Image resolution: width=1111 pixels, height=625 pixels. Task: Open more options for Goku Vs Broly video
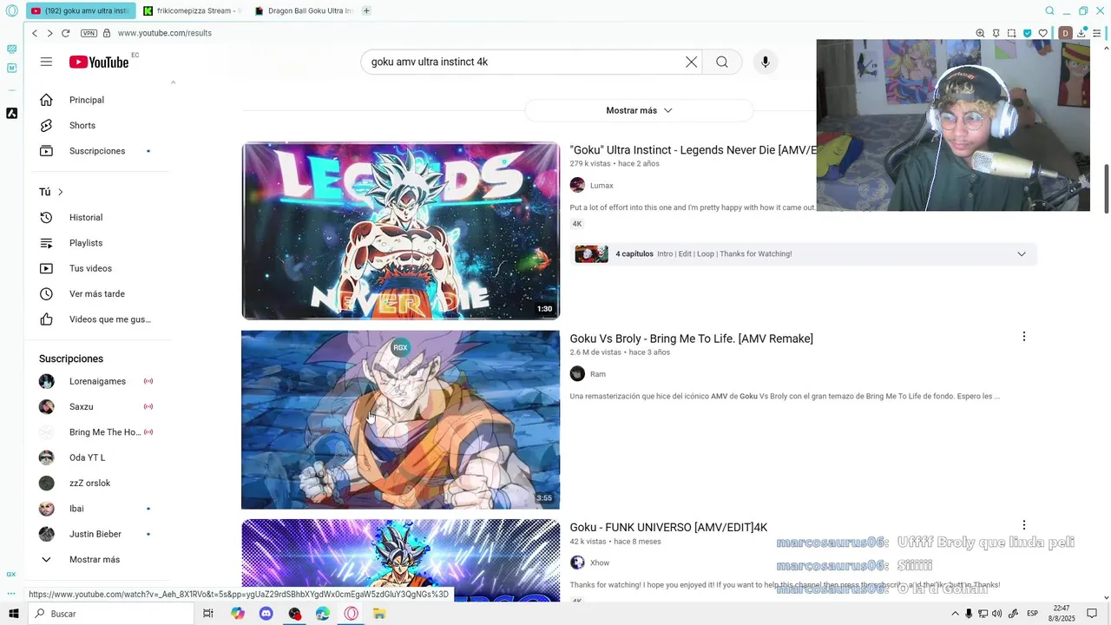pyautogui.click(x=1023, y=337)
